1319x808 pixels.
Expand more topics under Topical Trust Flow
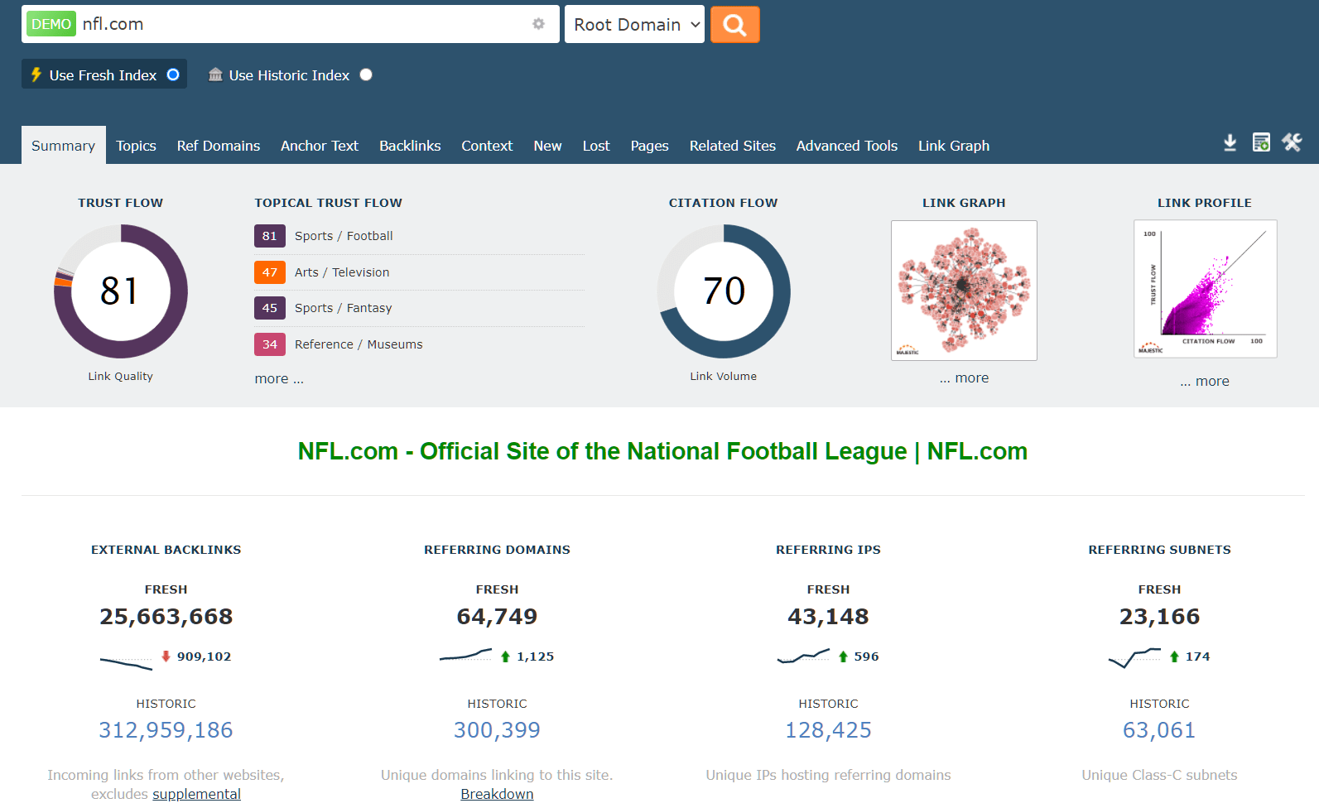coord(279,378)
